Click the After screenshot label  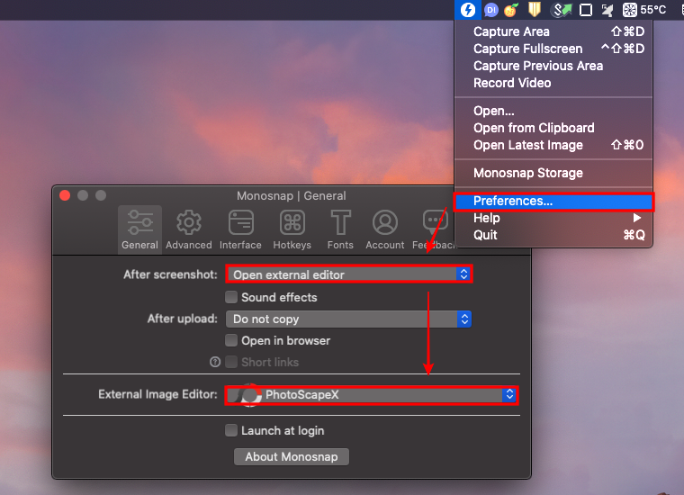click(170, 274)
